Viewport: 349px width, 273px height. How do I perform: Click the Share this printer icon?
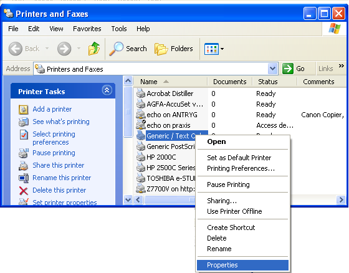pyautogui.click(x=24, y=165)
